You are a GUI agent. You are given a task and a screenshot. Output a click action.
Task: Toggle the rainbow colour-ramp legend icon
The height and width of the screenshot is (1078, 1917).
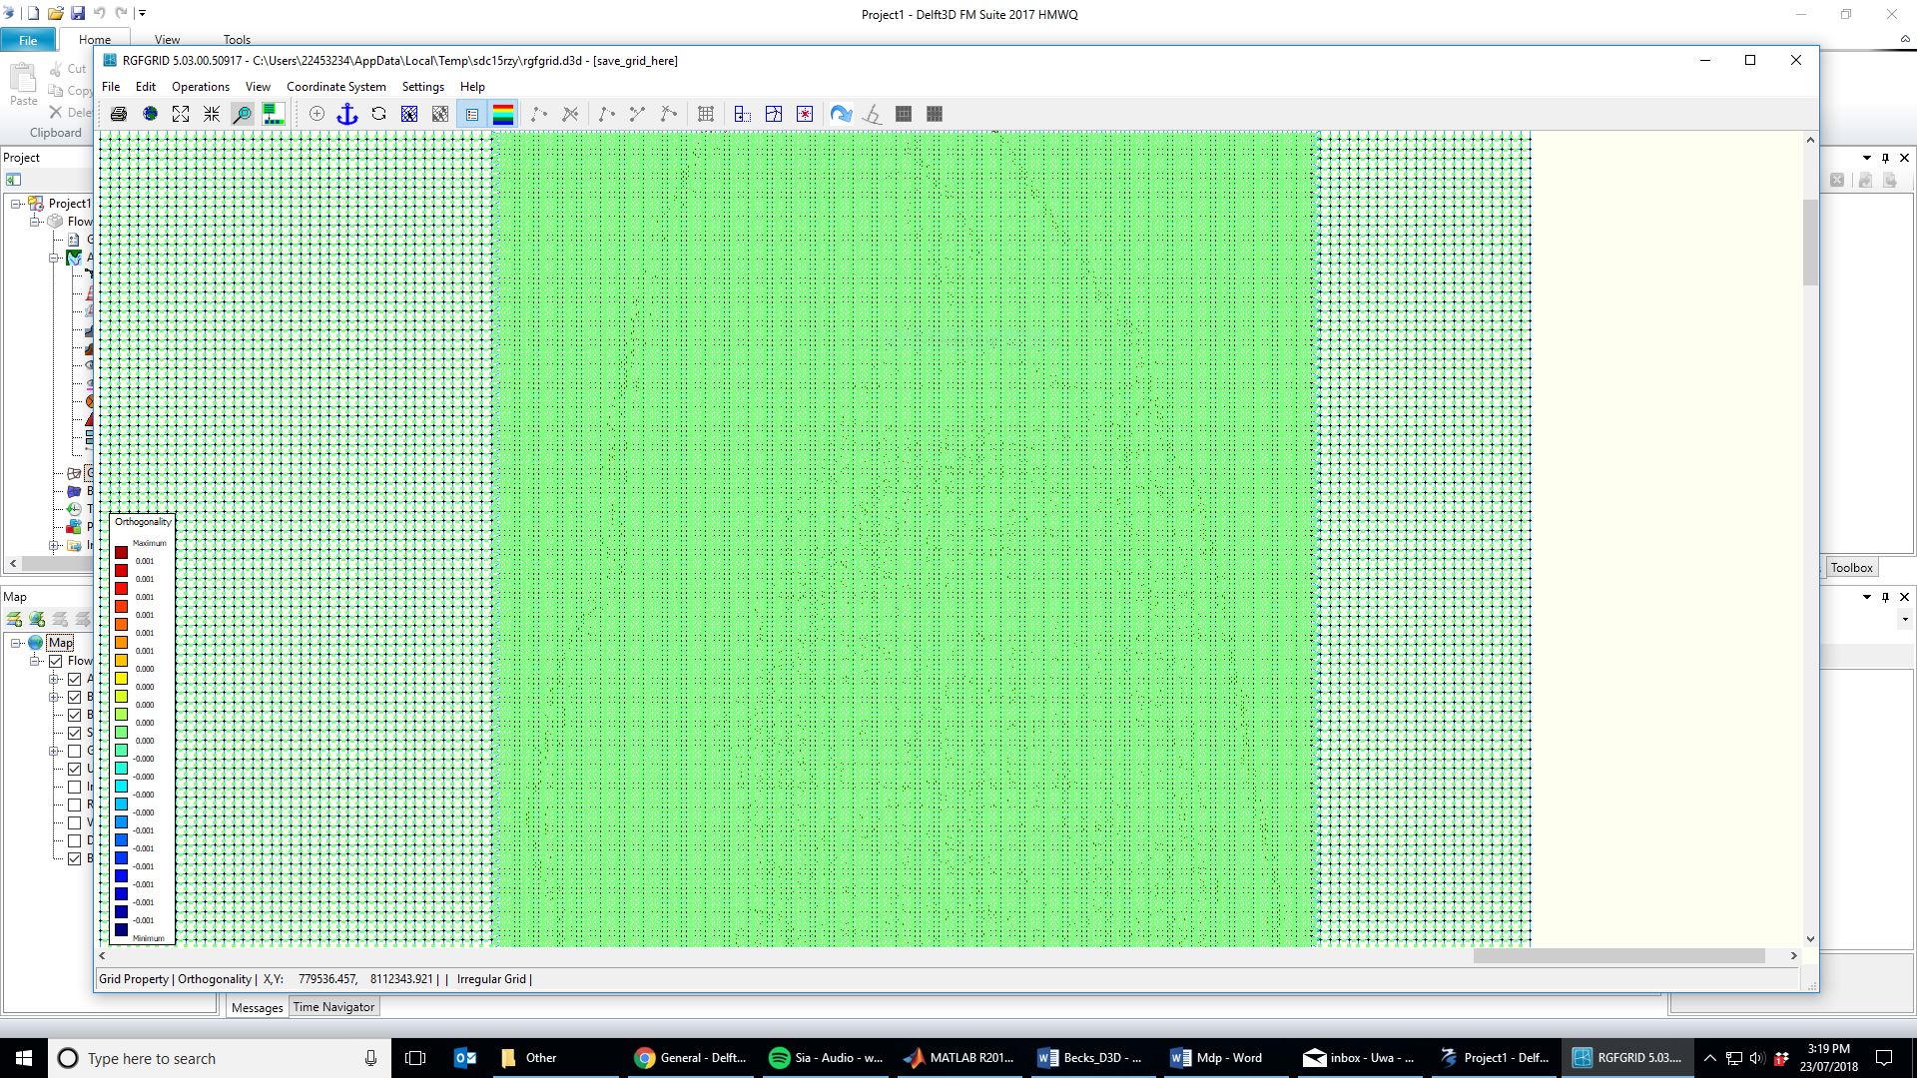tap(503, 114)
